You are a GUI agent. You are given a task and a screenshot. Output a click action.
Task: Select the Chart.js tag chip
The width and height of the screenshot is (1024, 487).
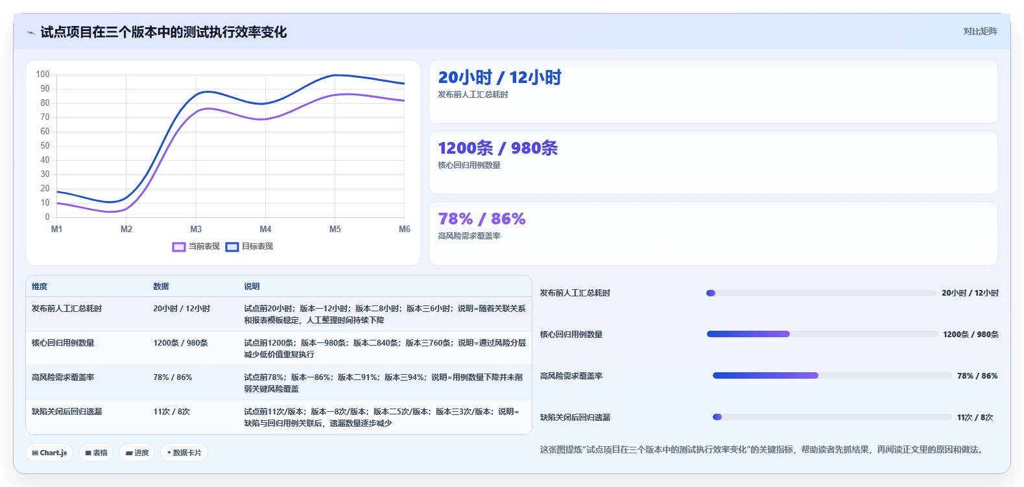49,453
